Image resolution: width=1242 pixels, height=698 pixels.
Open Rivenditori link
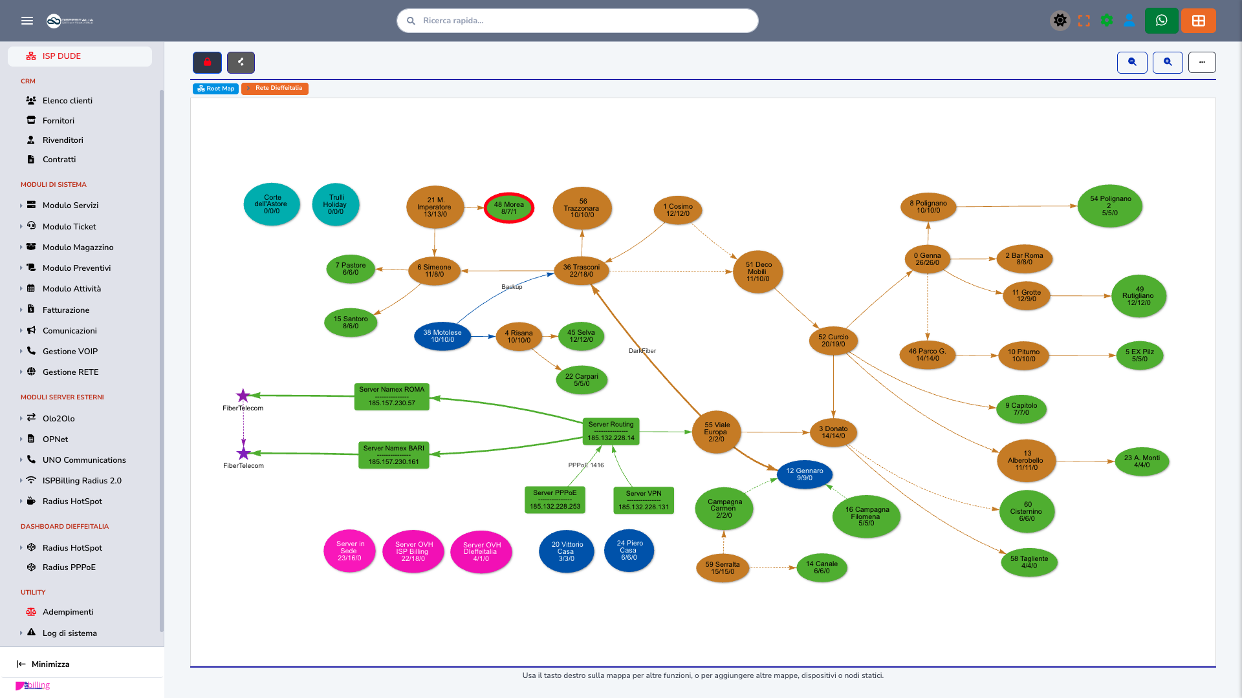pos(63,140)
